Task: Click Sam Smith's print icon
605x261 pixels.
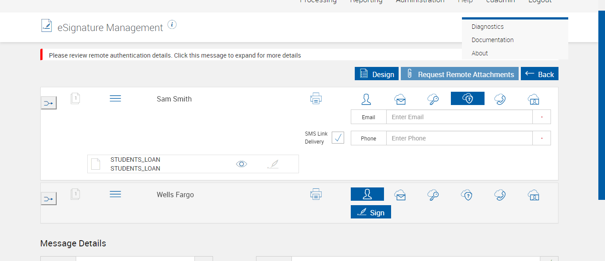Action: [x=316, y=99]
